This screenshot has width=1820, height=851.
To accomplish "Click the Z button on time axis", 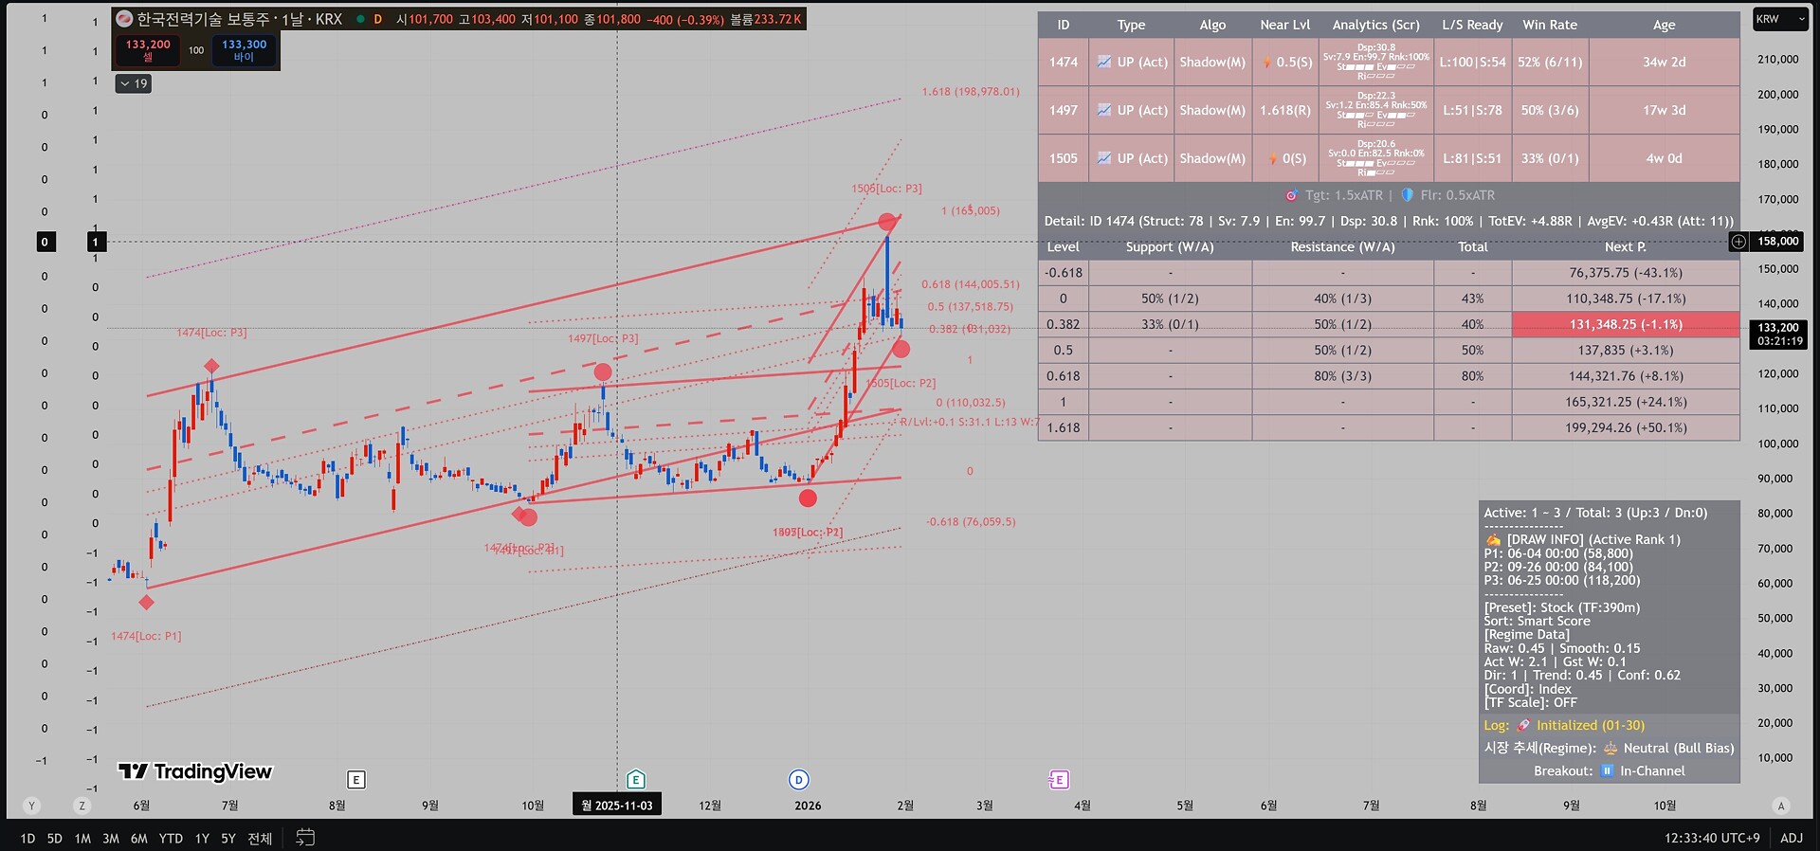I will click(x=82, y=806).
